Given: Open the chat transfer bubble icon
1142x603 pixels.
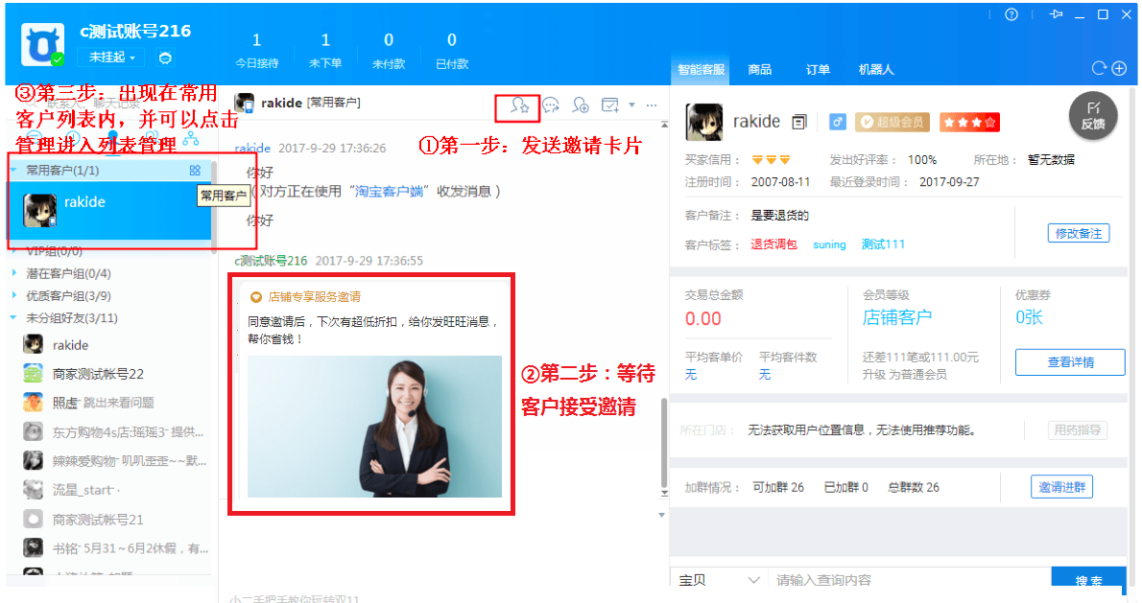Looking at the screenshot, I should coord(551,105).
